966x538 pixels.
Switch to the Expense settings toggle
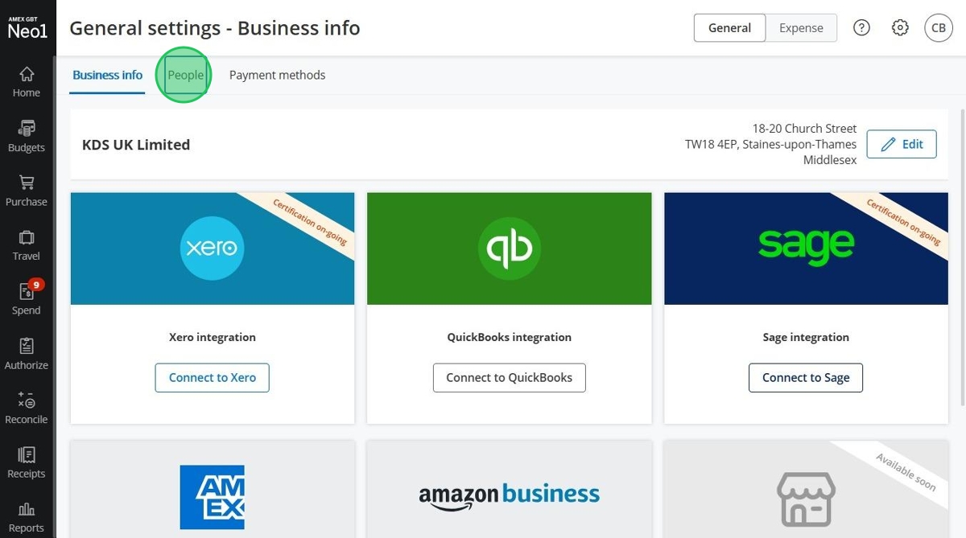pyautogui.click(x=801, y=28)
